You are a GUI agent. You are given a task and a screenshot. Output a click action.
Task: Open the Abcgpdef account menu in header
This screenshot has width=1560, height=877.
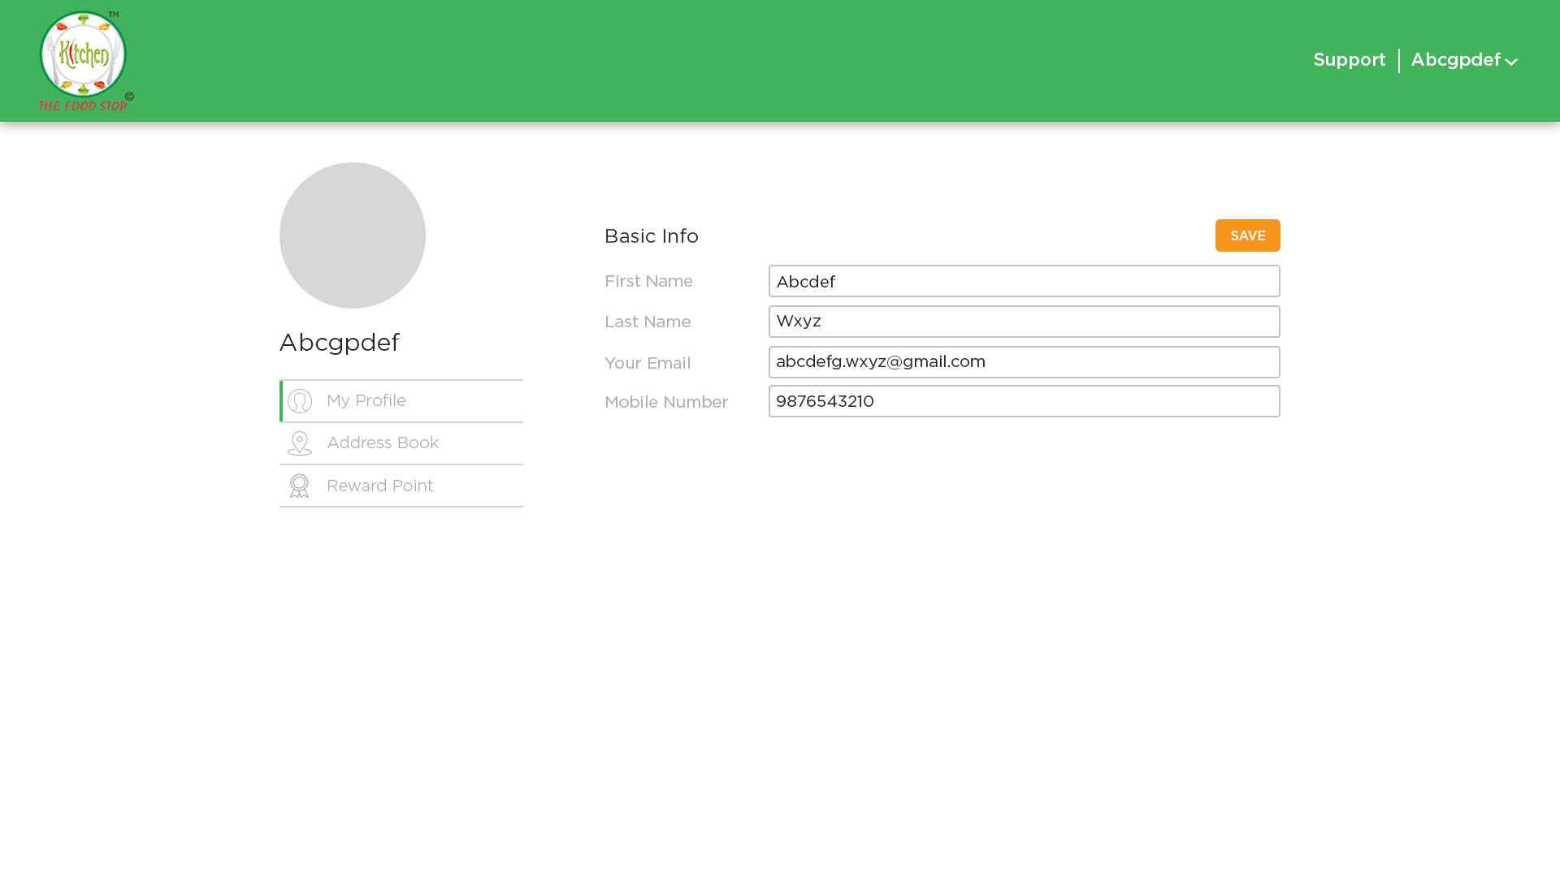point(1455,60)
